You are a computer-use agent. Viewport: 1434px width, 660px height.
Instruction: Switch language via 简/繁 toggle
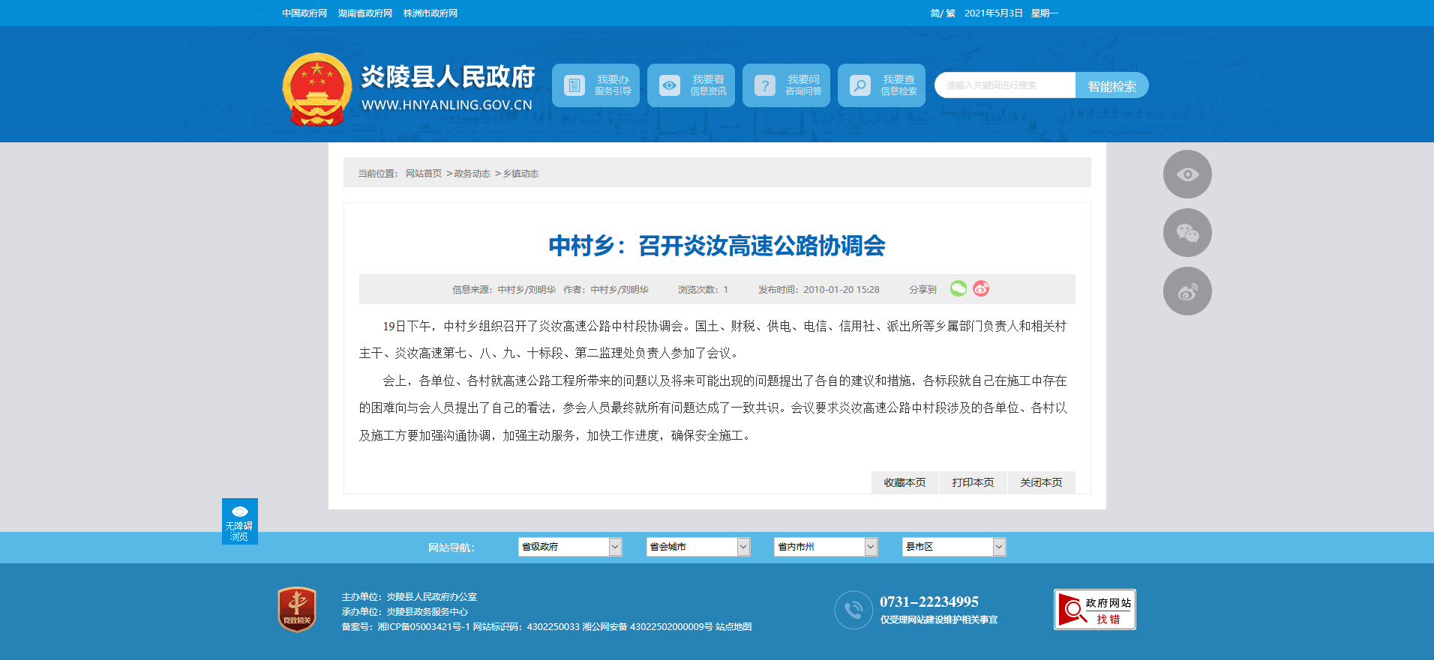[x=942, y=13]
